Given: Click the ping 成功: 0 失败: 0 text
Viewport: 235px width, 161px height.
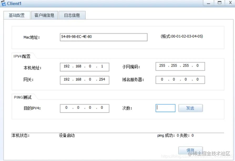Looking at the screenshot, I should [x=175, y=135].
